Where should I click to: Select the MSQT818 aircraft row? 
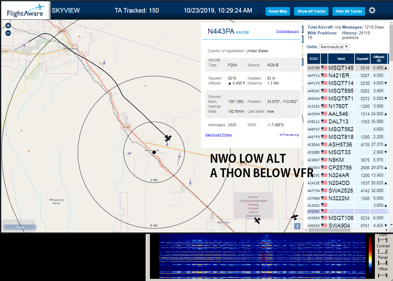point(348,137)
